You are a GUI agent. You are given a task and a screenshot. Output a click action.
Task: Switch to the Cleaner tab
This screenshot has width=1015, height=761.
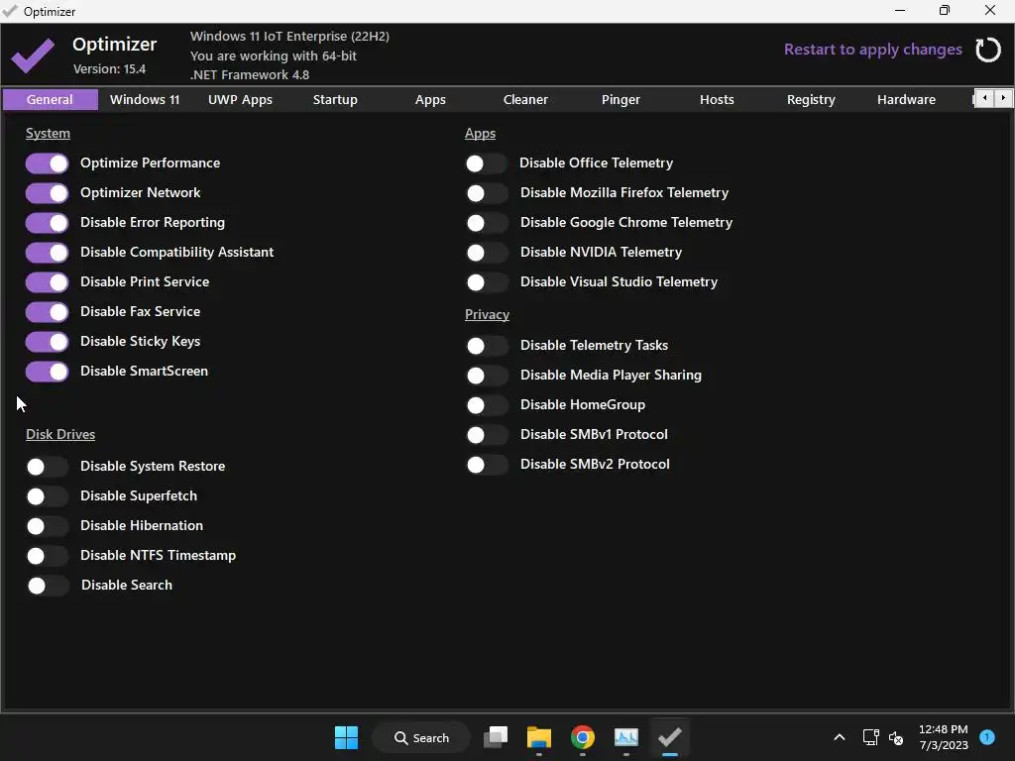(x=525, y=100)
